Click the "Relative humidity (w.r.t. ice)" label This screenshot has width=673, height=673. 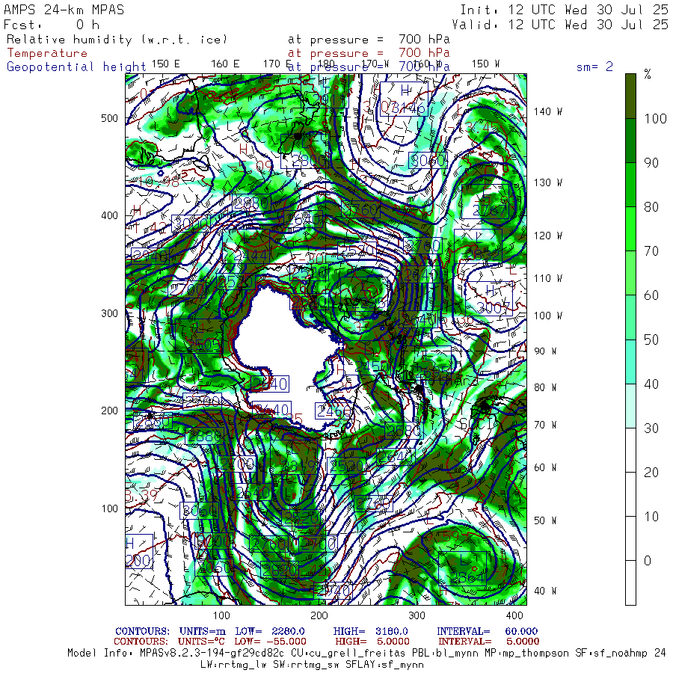pos(117,40)
